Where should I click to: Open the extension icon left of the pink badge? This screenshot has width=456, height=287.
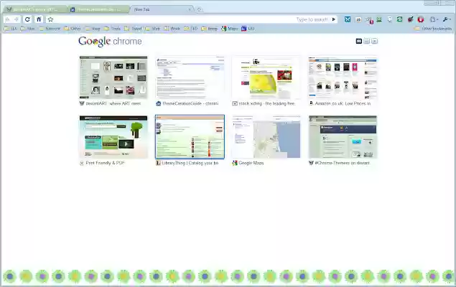point(358,20)
